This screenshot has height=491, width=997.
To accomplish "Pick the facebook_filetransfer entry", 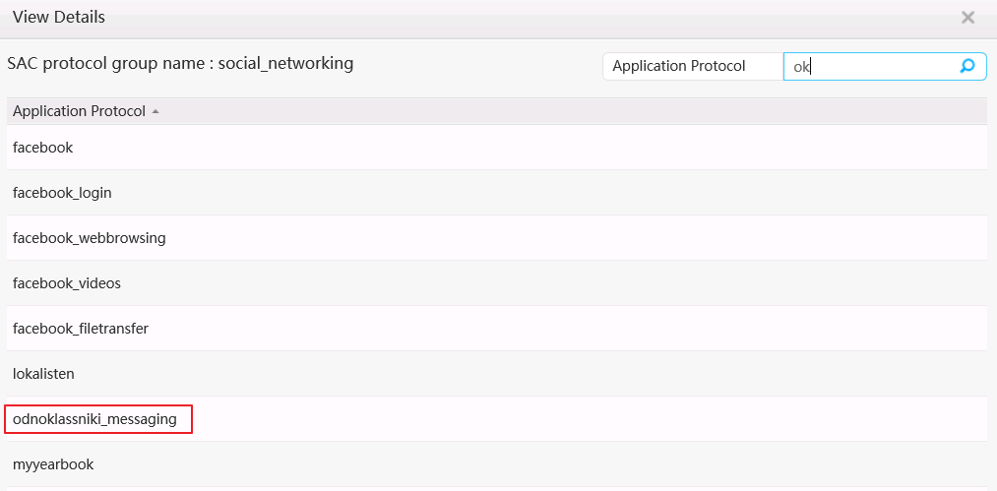I will click(81, 329).
